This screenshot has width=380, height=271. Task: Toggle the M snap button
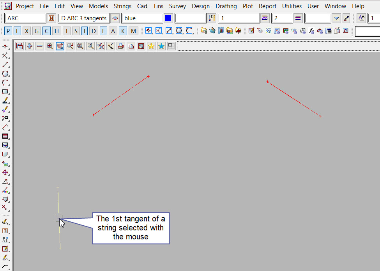133,31
